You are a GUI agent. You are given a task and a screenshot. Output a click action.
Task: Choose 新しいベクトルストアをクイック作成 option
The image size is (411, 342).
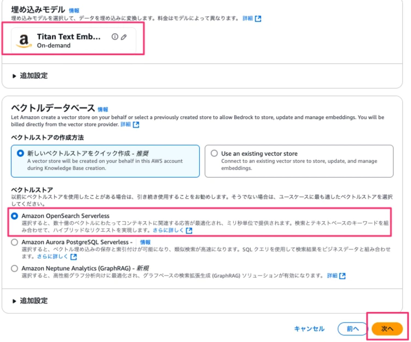click(105, 161)
